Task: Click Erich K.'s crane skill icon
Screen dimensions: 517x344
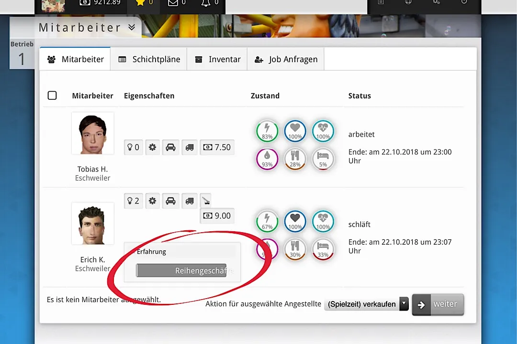Action: point(205,201)
